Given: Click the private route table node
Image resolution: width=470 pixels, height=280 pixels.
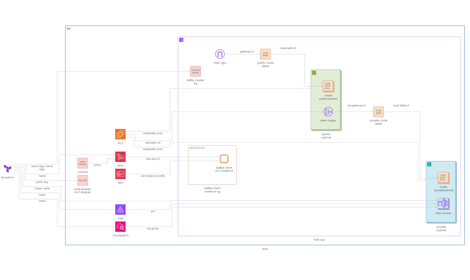Looking at the screenshot, I should click(x=378, y=112).
